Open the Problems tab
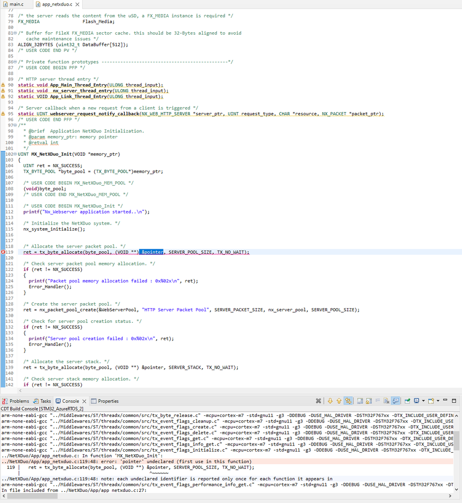The image size is (462, 503). [16, 401]
